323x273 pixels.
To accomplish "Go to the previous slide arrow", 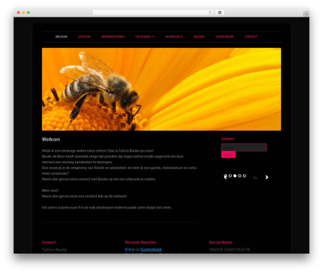I will [x=225, y=177].
